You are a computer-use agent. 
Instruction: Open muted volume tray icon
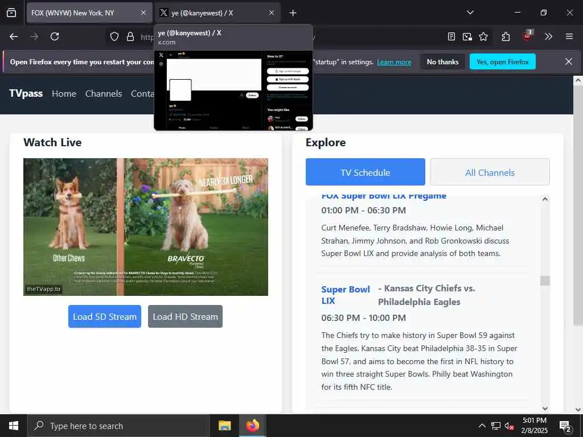[x=509, y=426]
